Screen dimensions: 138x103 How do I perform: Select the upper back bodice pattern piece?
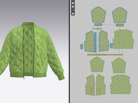(x=123, y=39)
